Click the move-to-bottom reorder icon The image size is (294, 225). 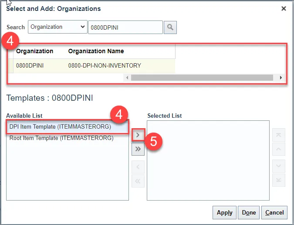click(279, 180)
